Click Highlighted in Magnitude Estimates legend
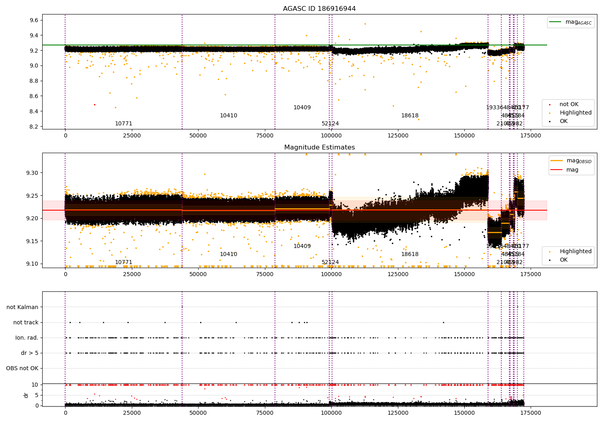Screen dimensions: 603x422 click(576, 252)
